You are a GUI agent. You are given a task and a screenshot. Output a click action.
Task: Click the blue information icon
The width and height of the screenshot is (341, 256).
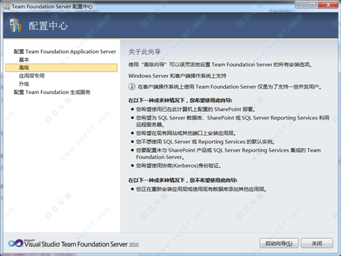tap(132, 87)
